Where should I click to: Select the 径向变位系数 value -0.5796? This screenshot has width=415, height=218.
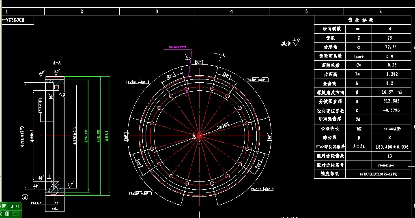(391, 110)
